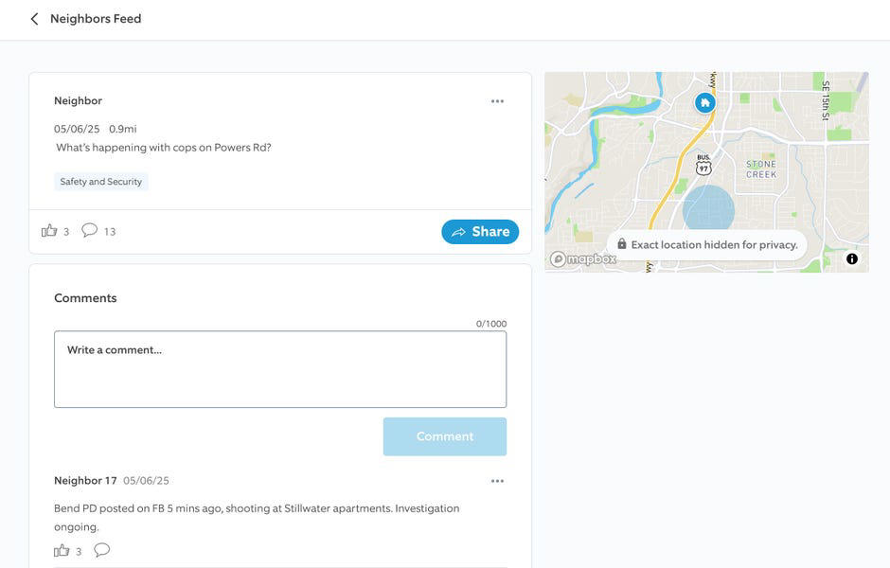Click the post date 05/06/25 0.9mi

click(x=96, y=129)
